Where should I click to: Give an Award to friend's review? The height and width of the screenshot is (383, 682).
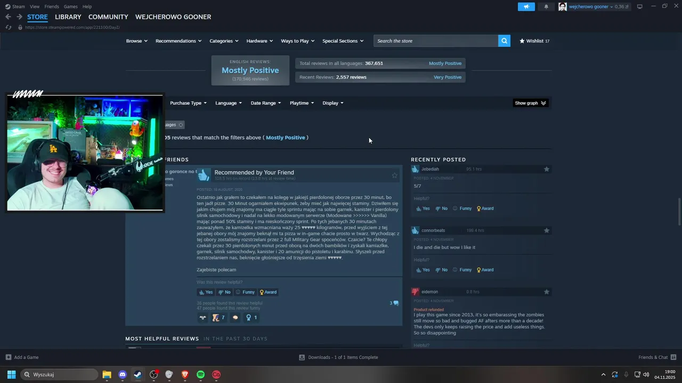point(268,292)
